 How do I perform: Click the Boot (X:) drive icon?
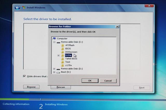tap(58, 72)
